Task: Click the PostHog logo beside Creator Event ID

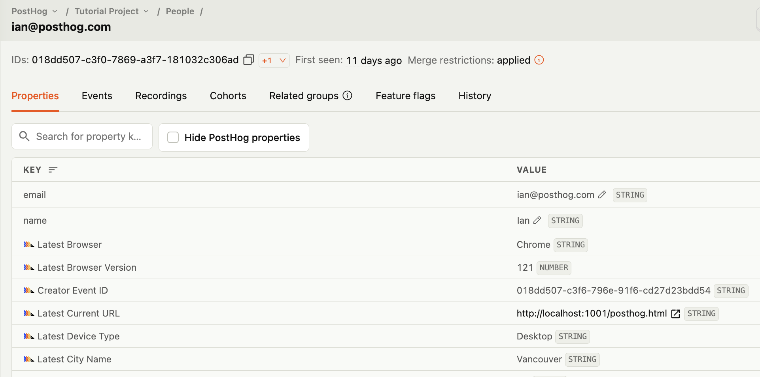Action: [29, 290]
